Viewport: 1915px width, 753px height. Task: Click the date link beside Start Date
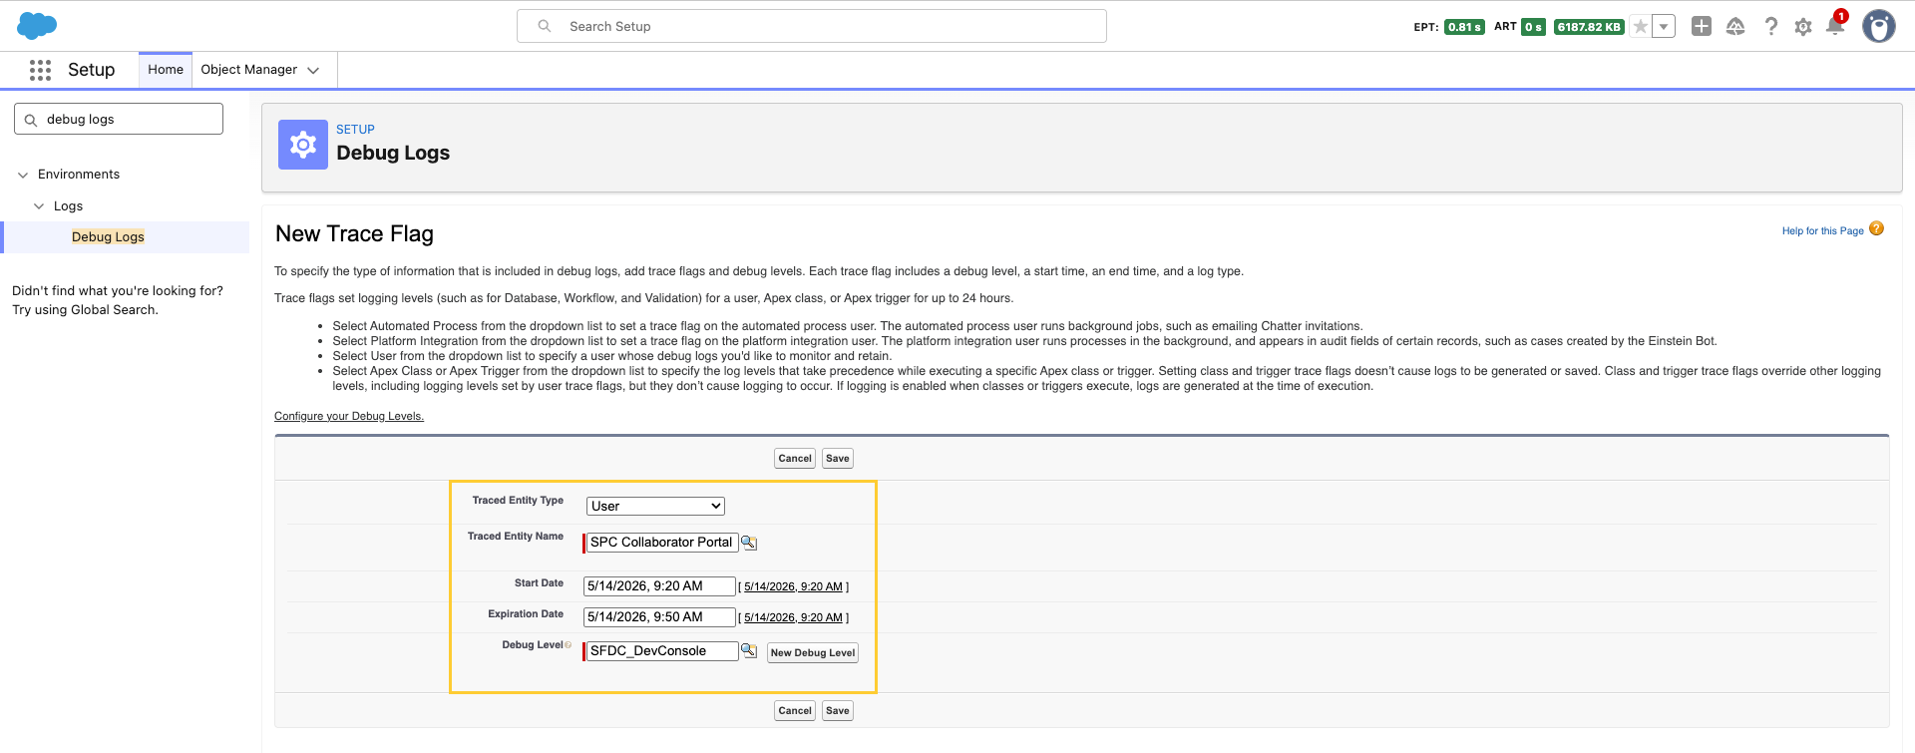tap(793, 587)
